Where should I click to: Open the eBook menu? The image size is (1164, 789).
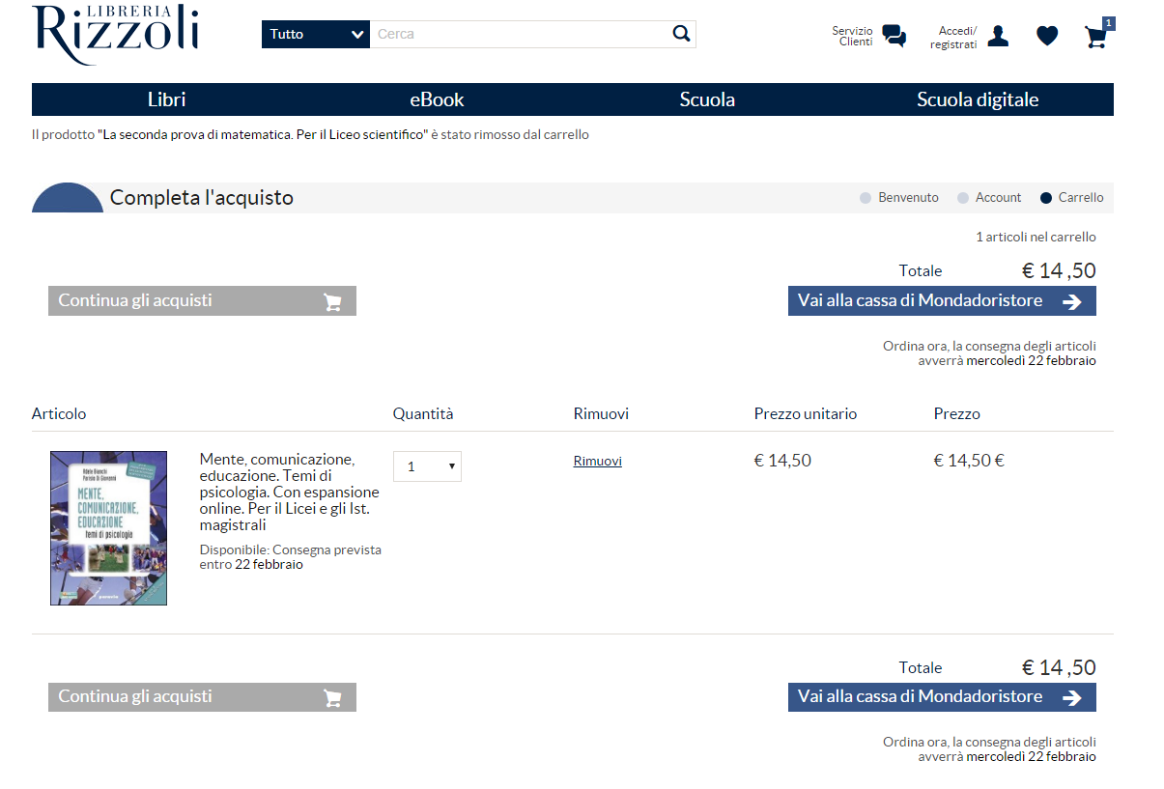tap(437, 99)
